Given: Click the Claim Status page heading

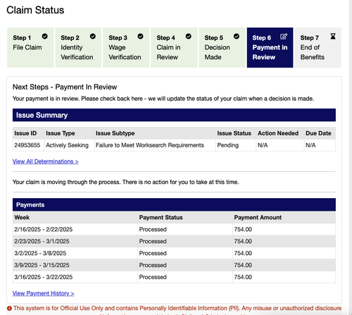Looking at the screenshot, I should point(35,10).
